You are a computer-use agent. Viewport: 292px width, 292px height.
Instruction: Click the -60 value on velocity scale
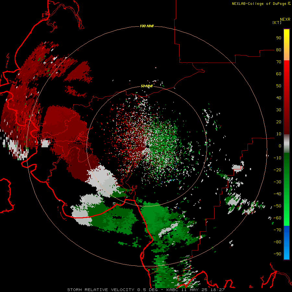pyautogui.click(x=277, y=218)
